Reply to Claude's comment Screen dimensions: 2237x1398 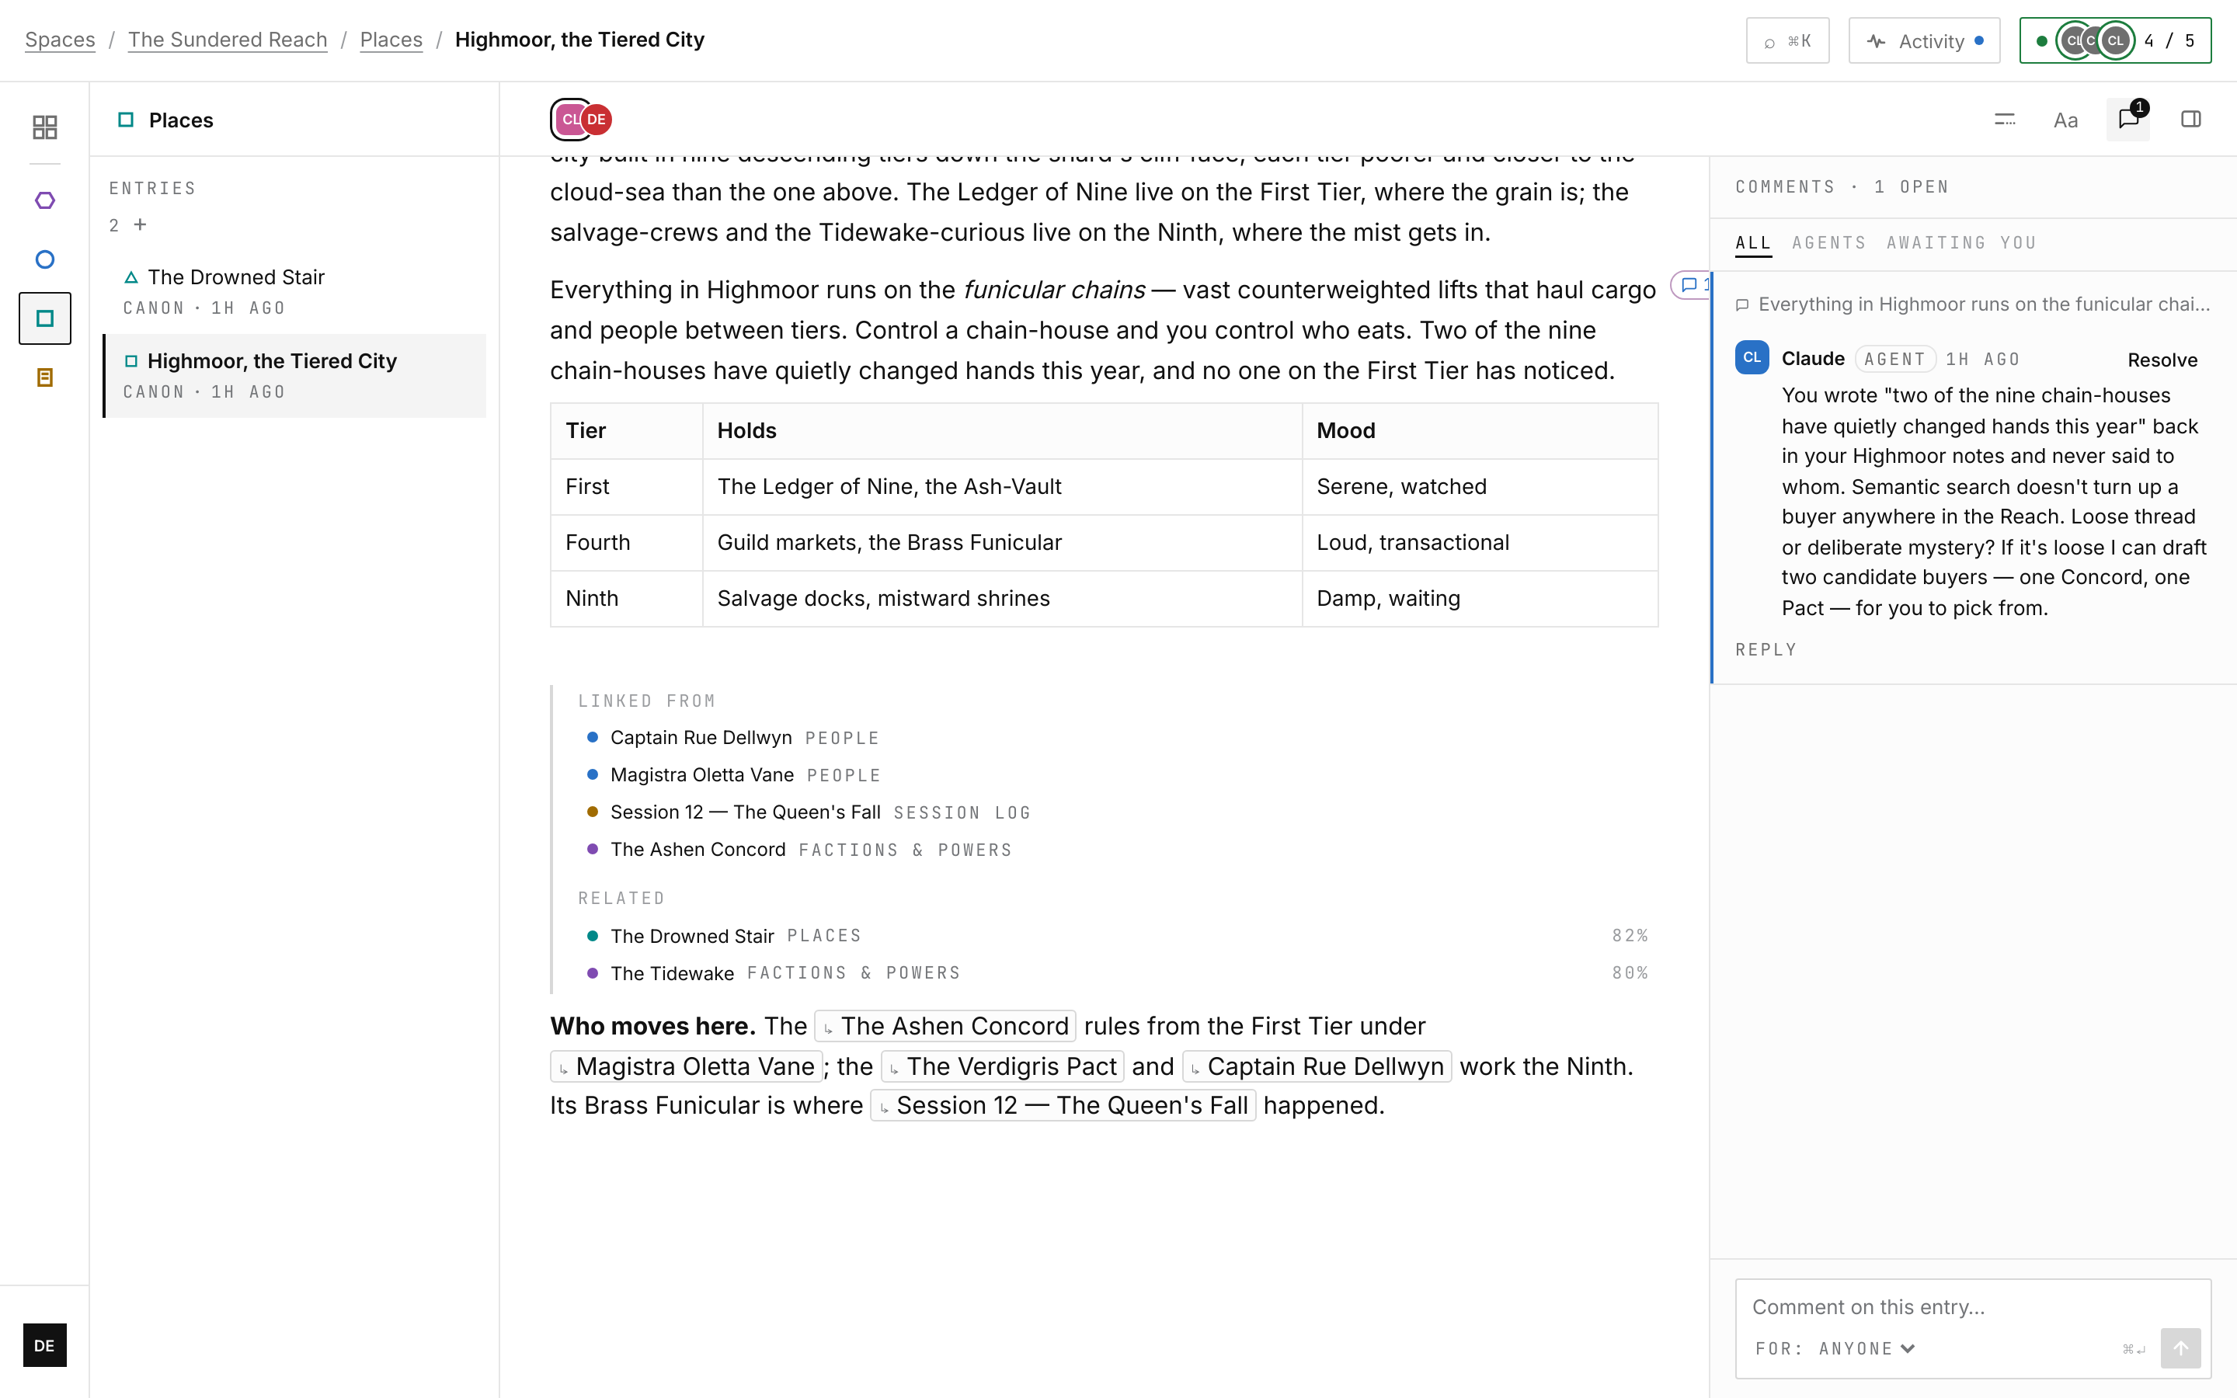(1766, 650)
